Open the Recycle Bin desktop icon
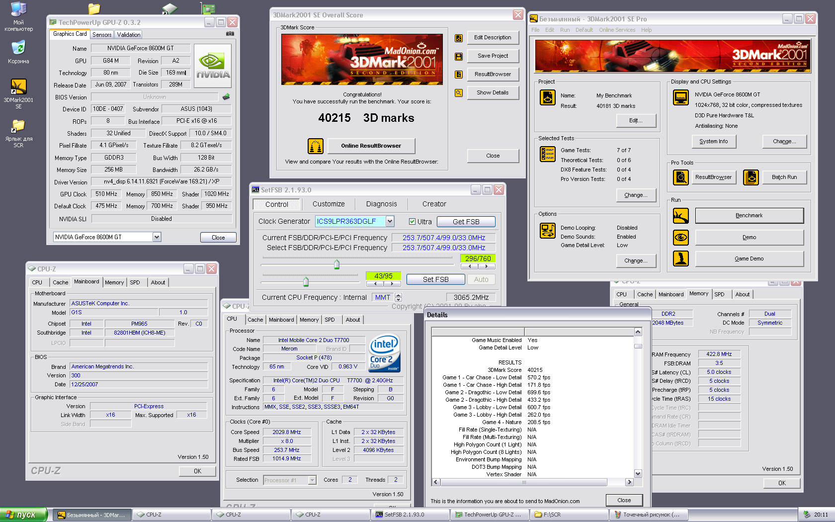 (x=18, y=52)
